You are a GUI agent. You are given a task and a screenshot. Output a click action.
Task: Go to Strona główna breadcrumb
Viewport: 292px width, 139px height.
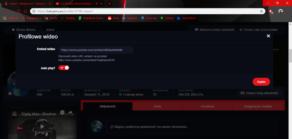(x=23, y=29)
